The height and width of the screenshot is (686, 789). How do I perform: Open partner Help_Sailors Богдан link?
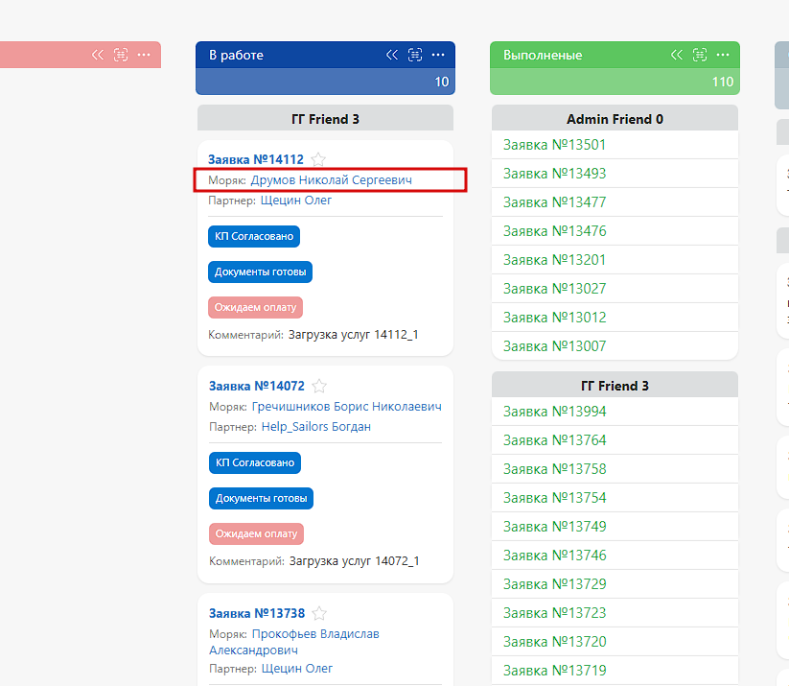pos(316,427)
